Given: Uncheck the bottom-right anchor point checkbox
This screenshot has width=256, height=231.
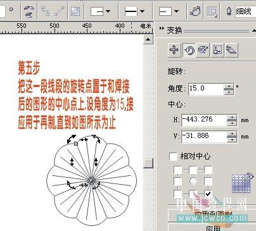Looking at the screenshot, I should click(208, 194).
